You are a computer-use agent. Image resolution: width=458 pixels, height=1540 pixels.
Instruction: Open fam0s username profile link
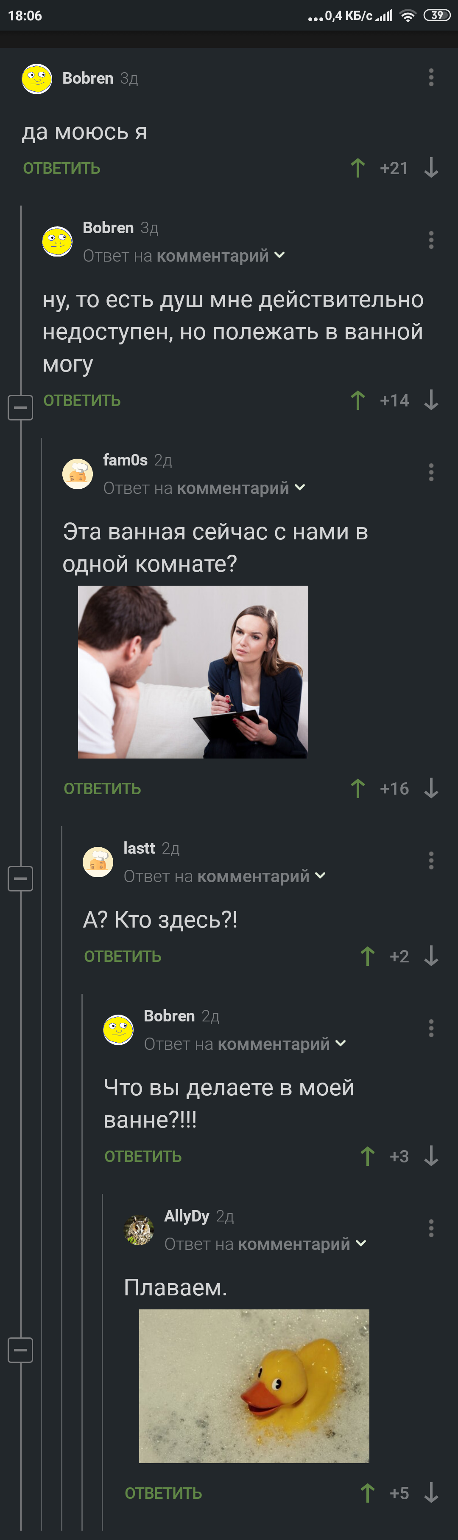click(x=126, y=460)
